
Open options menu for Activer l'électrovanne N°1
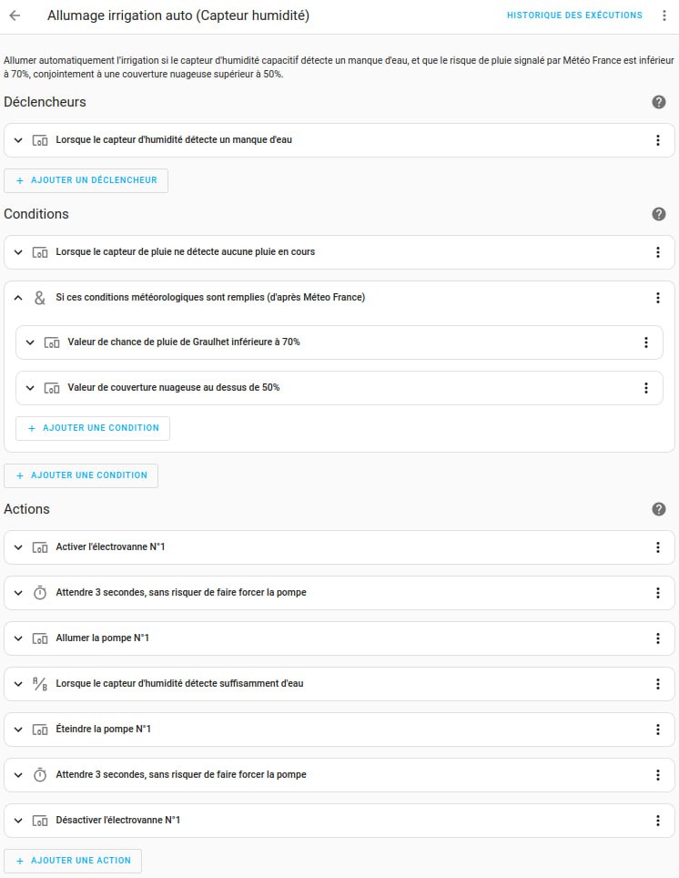click(x=658, y=547)
